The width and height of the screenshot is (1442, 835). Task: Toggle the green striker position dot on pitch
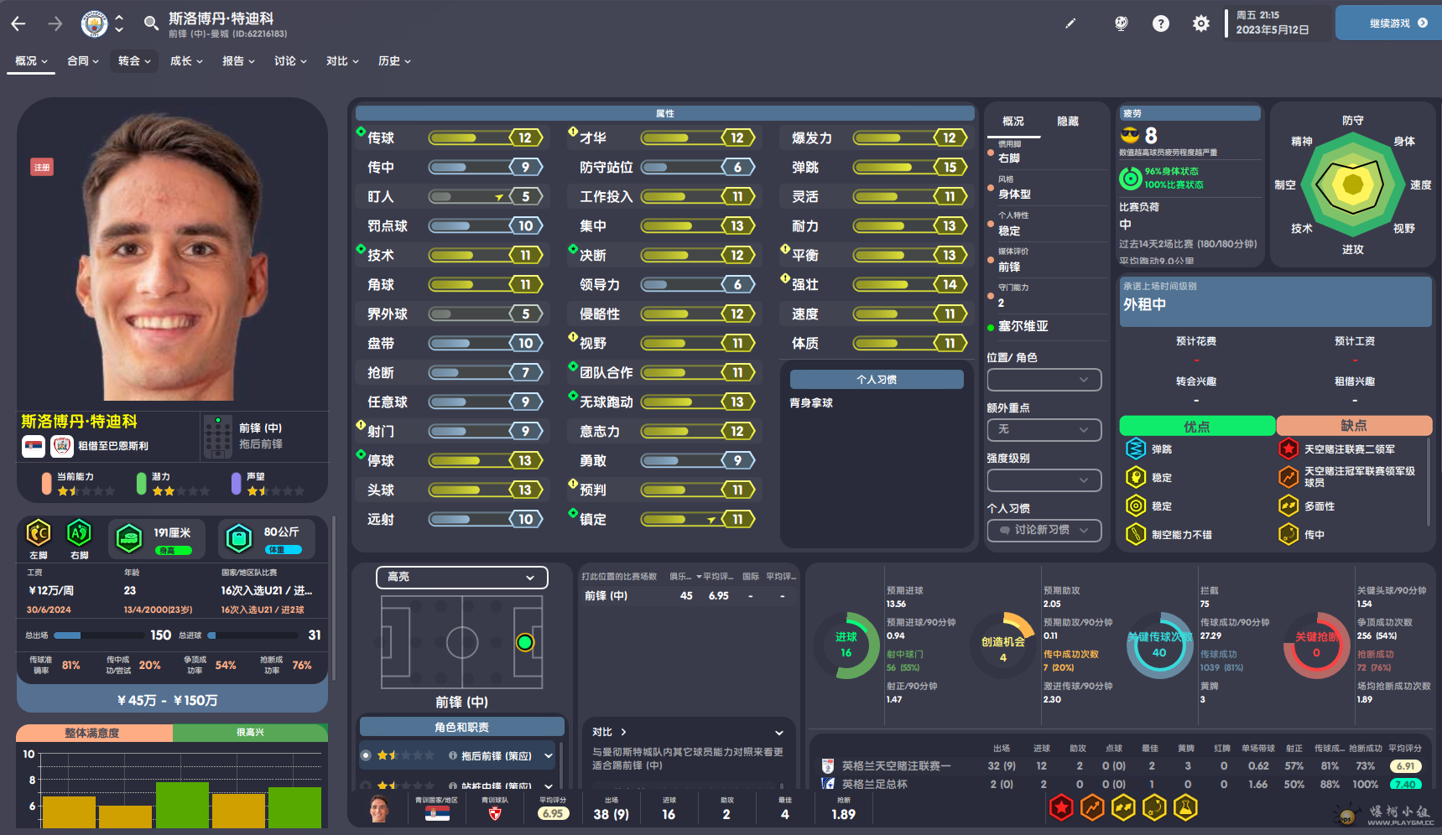(525, 642)
